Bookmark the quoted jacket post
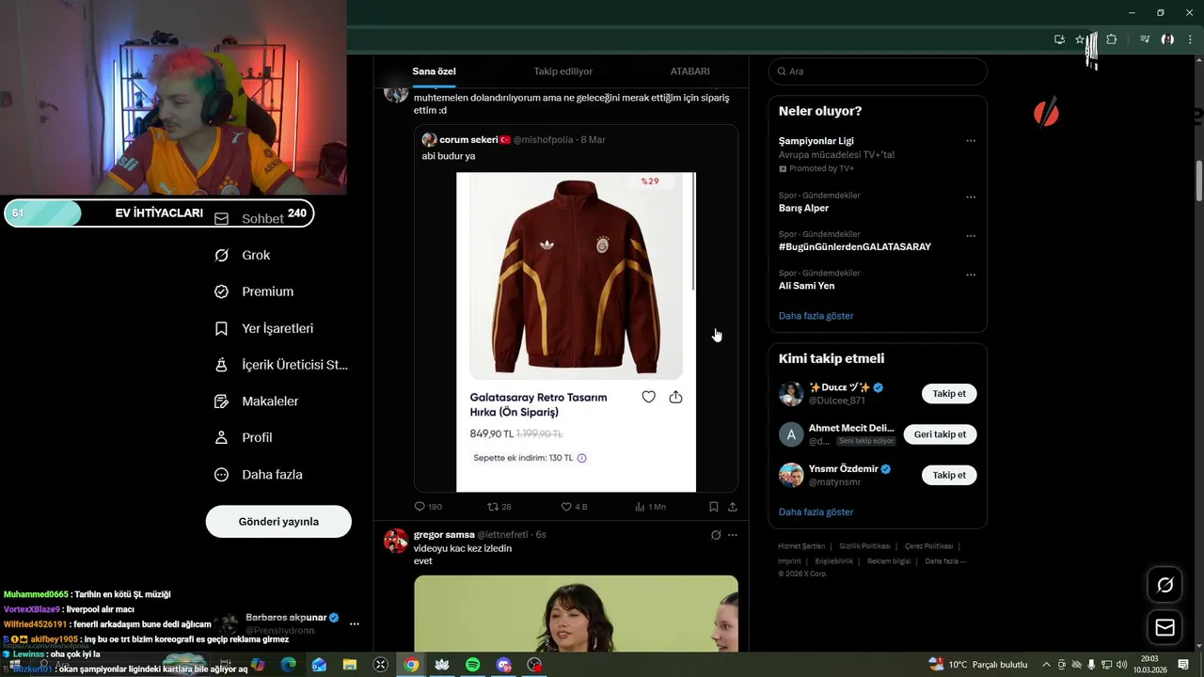 click(713, 507)
